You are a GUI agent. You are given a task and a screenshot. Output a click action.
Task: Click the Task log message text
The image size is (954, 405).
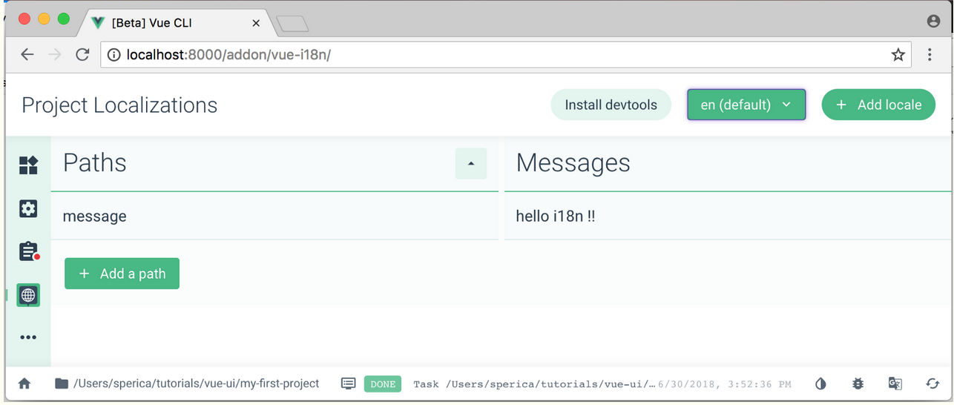point(534,384)
